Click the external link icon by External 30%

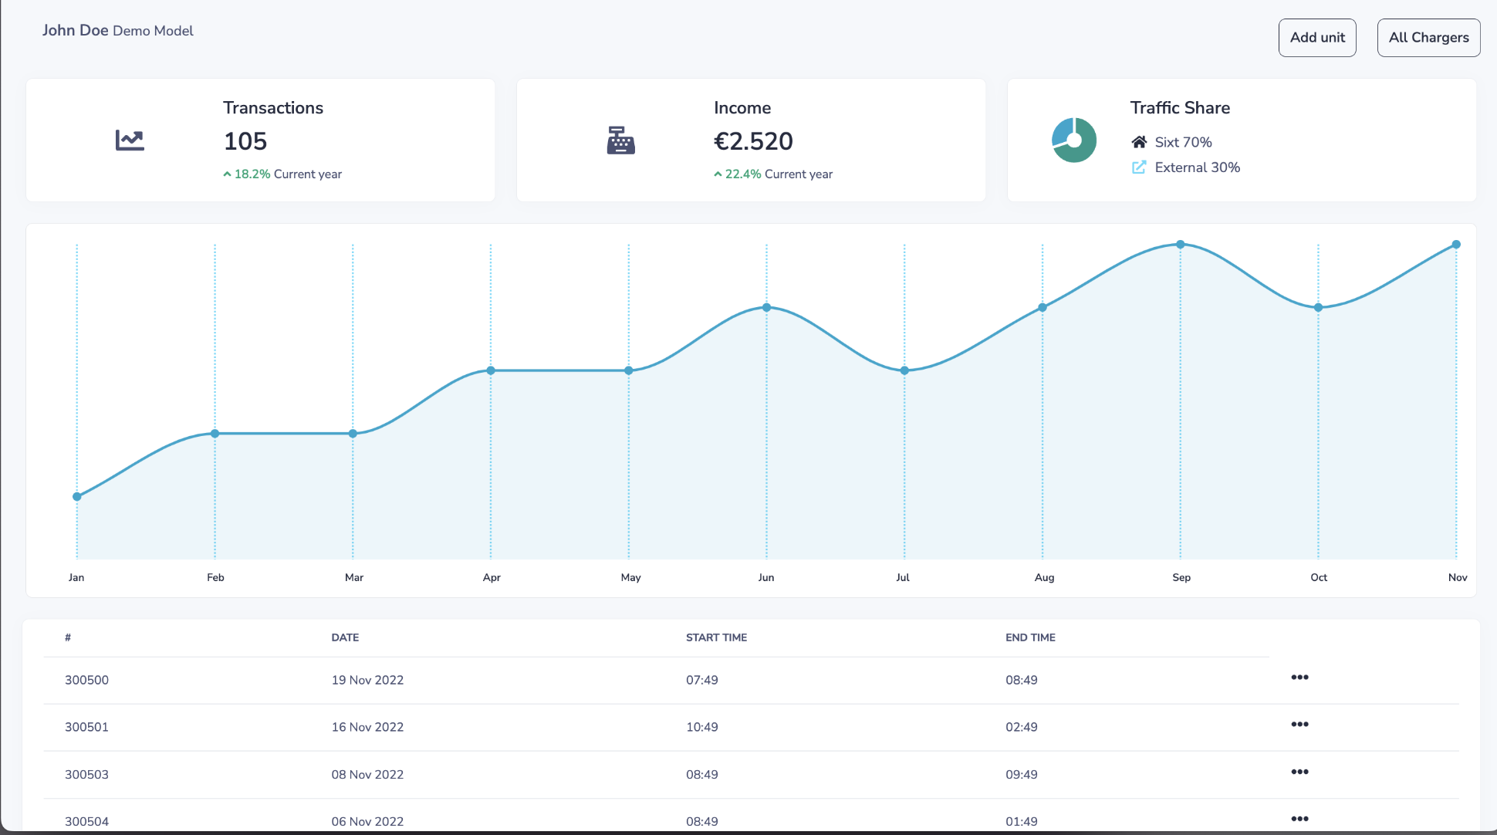tap(1139, 167)
